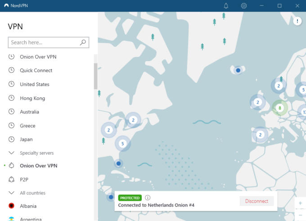
Task: Click the Search here input field
Action: point(44,42)
